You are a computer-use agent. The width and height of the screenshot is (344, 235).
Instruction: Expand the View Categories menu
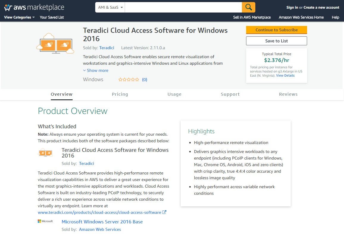coord(19,17)
